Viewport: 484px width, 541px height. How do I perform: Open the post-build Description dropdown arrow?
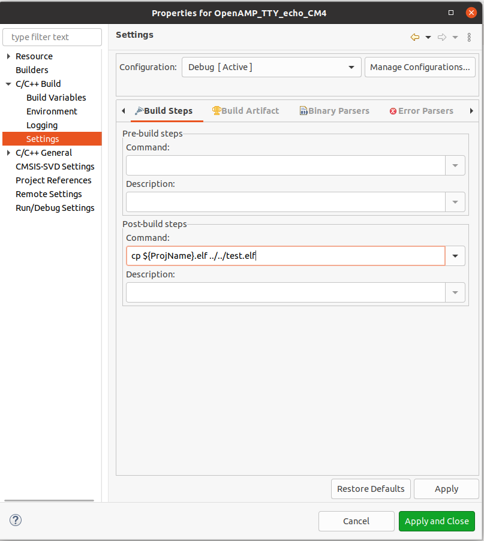pyautogui.click(x=455, y=292)
